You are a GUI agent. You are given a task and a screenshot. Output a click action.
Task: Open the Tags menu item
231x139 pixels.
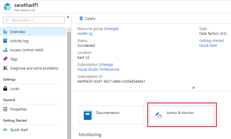click(33, 59)
